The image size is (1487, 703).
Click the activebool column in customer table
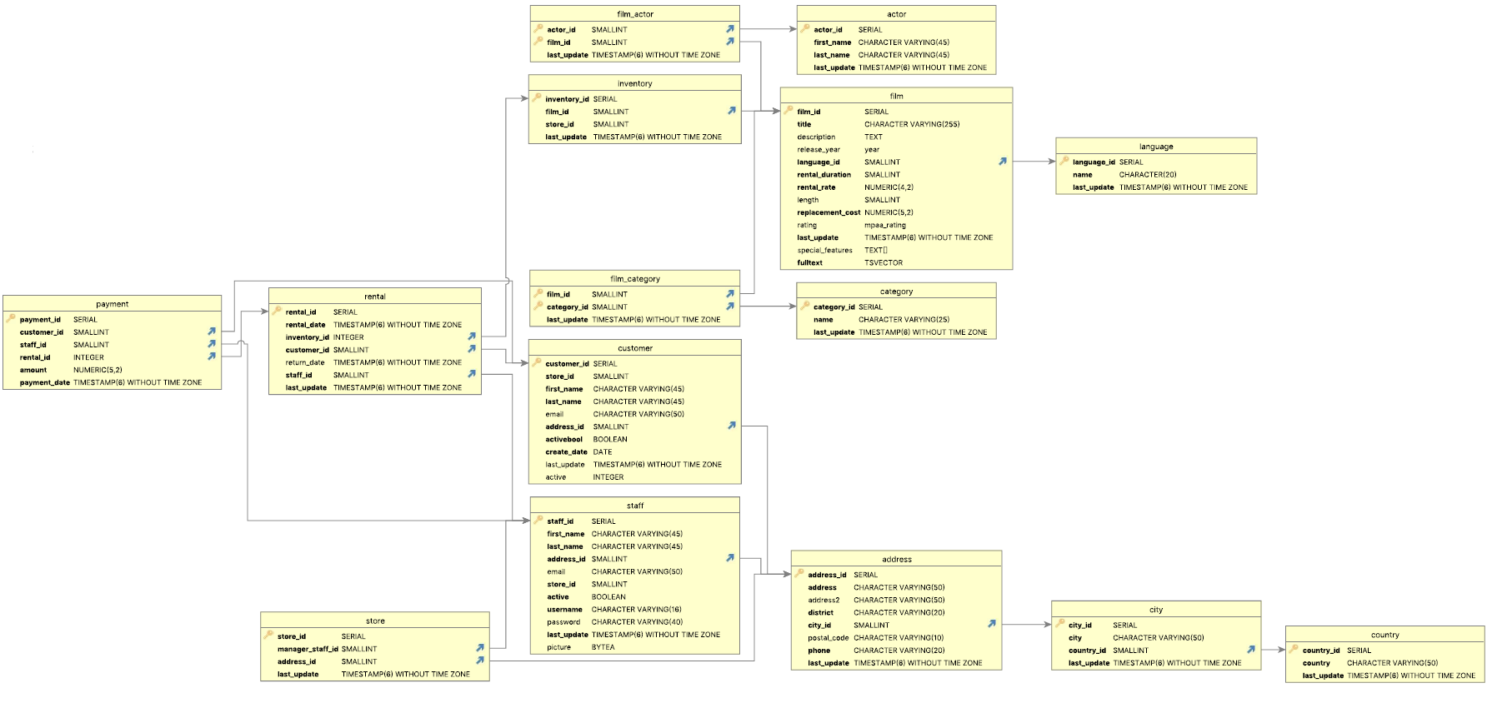[635, 439]
